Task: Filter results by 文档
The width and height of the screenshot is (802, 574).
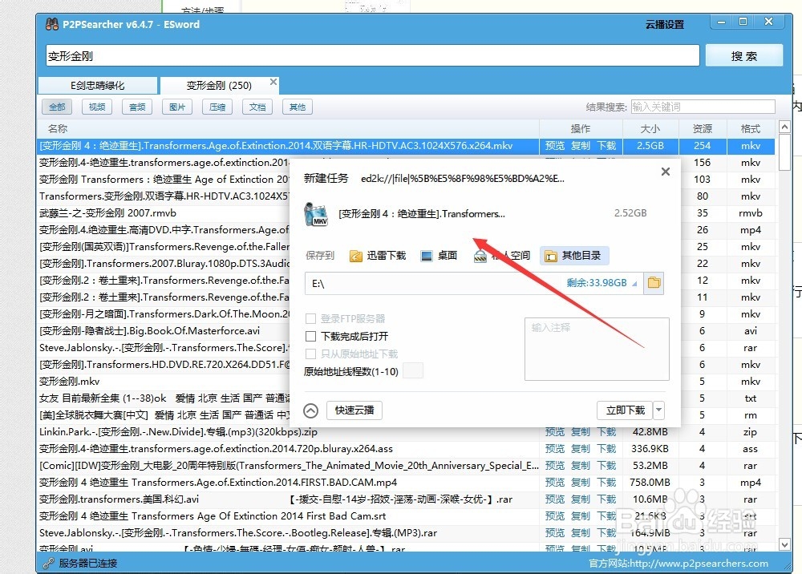Action: click(x=257, y=107)
